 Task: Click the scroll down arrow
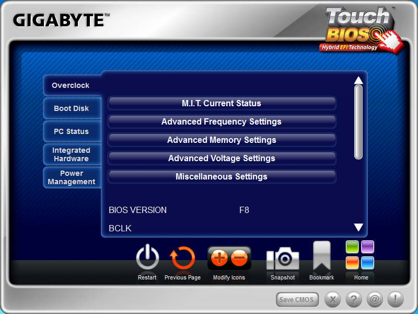358,227
